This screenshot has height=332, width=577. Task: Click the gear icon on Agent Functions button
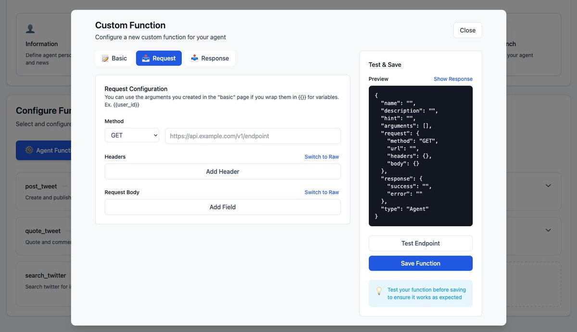pos(29,150)
